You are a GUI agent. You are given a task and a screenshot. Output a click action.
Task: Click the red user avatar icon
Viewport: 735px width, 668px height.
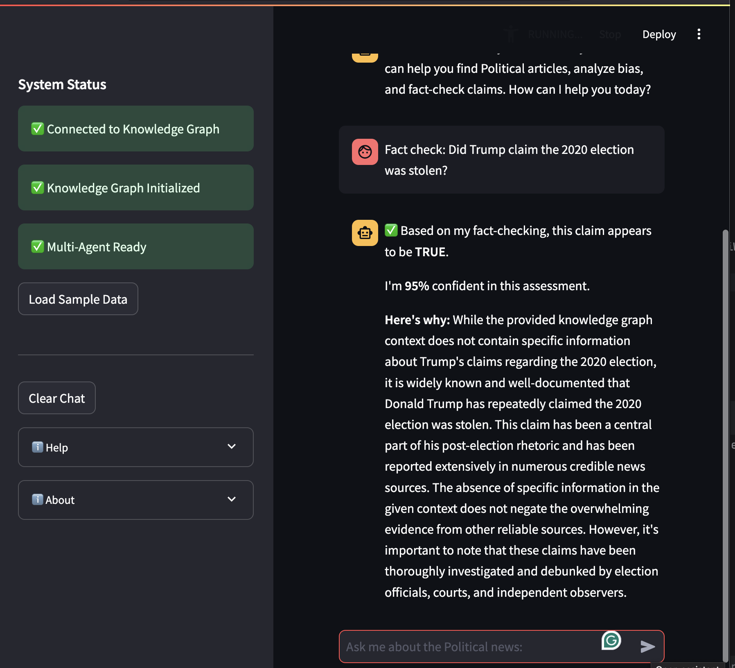[365, 152]
